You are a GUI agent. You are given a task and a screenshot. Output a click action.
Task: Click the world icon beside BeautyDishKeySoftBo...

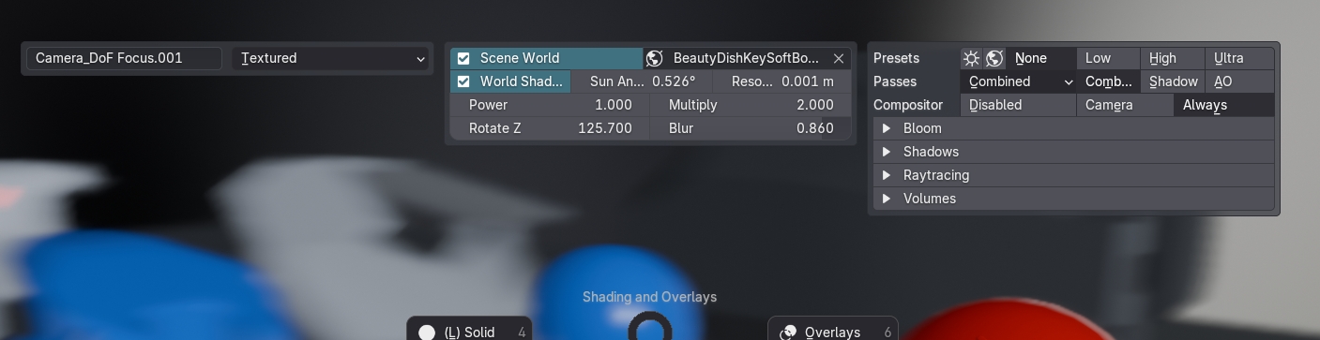point(654,58)
